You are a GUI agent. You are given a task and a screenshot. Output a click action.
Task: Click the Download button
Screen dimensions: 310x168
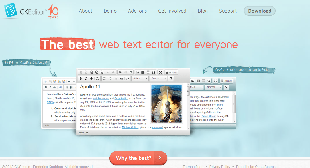[260, 11]
